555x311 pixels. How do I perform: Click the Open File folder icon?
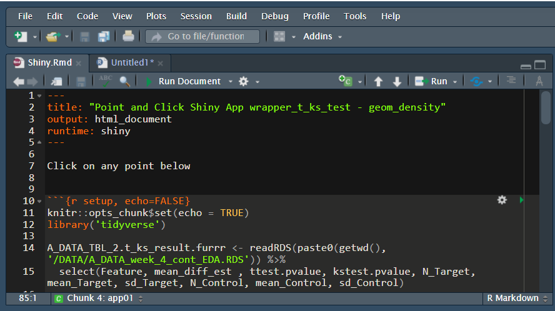point(52,37)
